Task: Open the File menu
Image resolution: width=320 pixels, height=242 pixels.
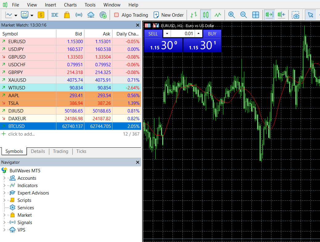Action: 15,5
